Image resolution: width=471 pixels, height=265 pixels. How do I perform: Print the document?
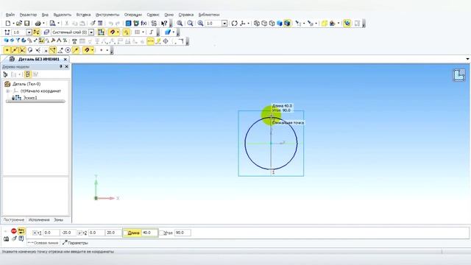coord(38,23)
